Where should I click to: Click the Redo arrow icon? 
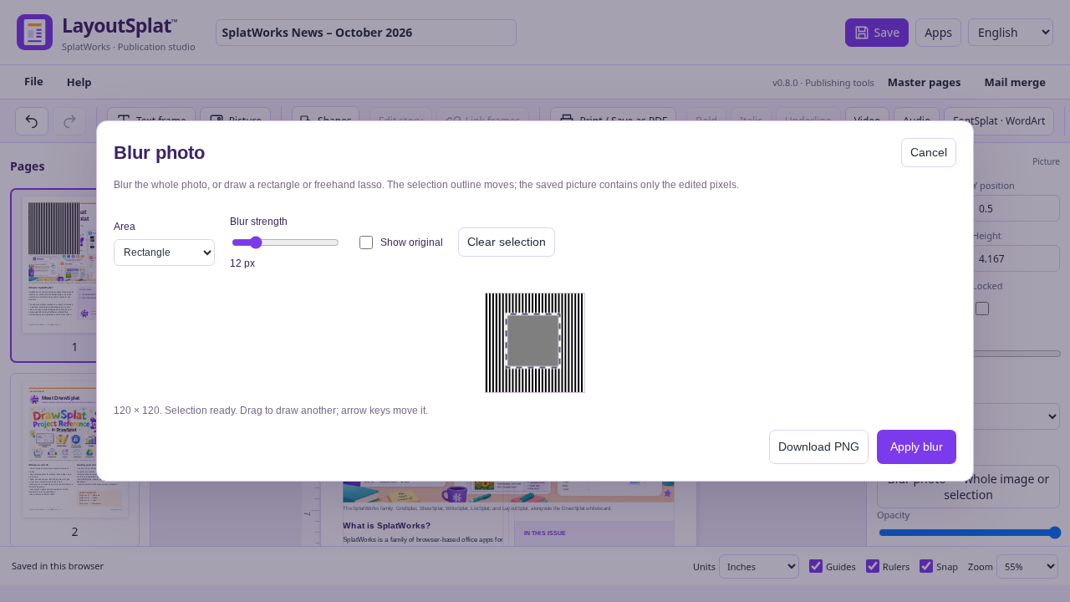coord(69,121)
